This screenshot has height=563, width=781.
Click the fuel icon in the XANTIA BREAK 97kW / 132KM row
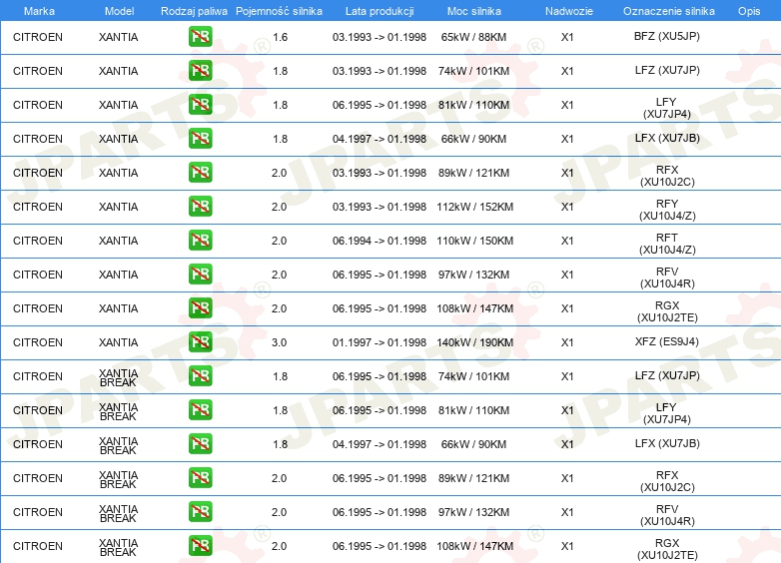(200, 512)
